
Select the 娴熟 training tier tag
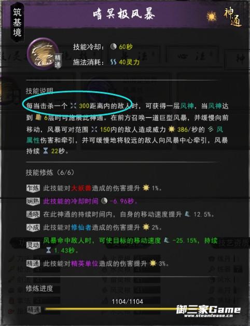tap(33, 201)
